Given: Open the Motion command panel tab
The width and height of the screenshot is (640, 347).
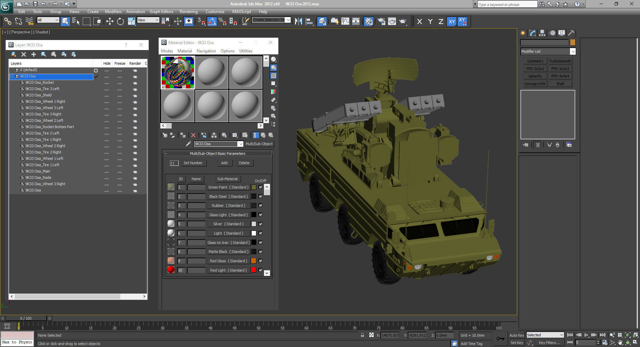Looking at the screenshot, I should (552, 33).
